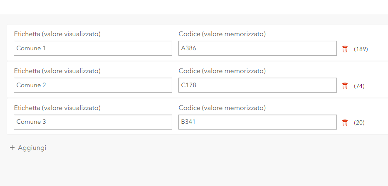Viewport: 388px width, 186px height.
Task: Focus the Comune 1 label field
Action: [93, 48]
